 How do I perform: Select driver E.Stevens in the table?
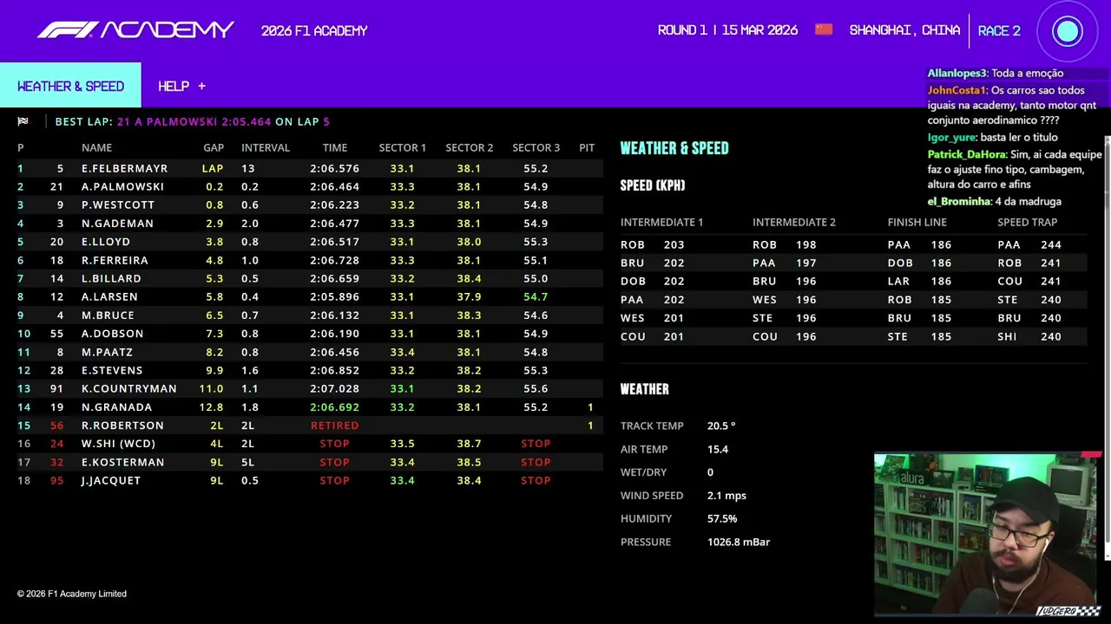pyautogui.click(x=112, y=370)
